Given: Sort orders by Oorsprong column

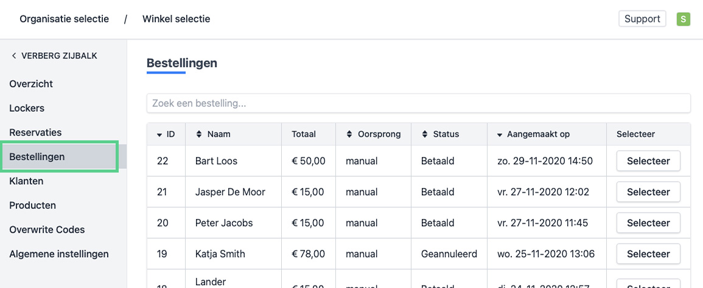Looking at the screenshot, I should pos(349,134).
